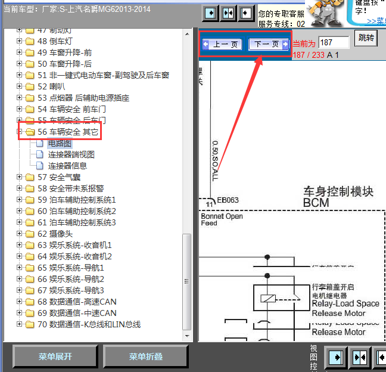Viewport: 386px width, 372px height.
Task: Click the top left-arrow view control icon
Action: 246,13
